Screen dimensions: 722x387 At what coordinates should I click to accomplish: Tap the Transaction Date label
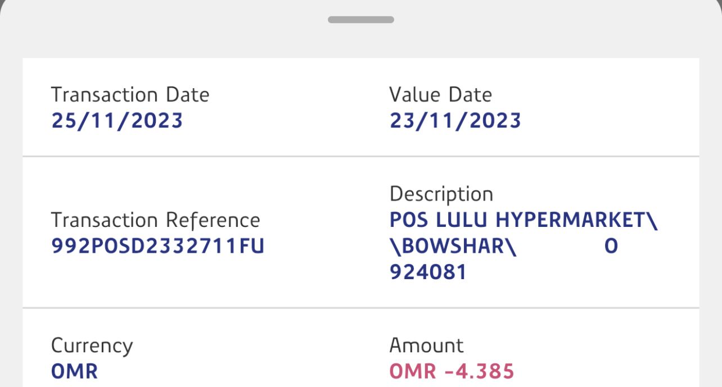coord(130,95)
